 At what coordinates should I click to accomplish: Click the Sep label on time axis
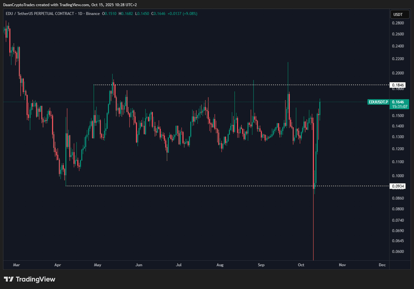(261, 265)
